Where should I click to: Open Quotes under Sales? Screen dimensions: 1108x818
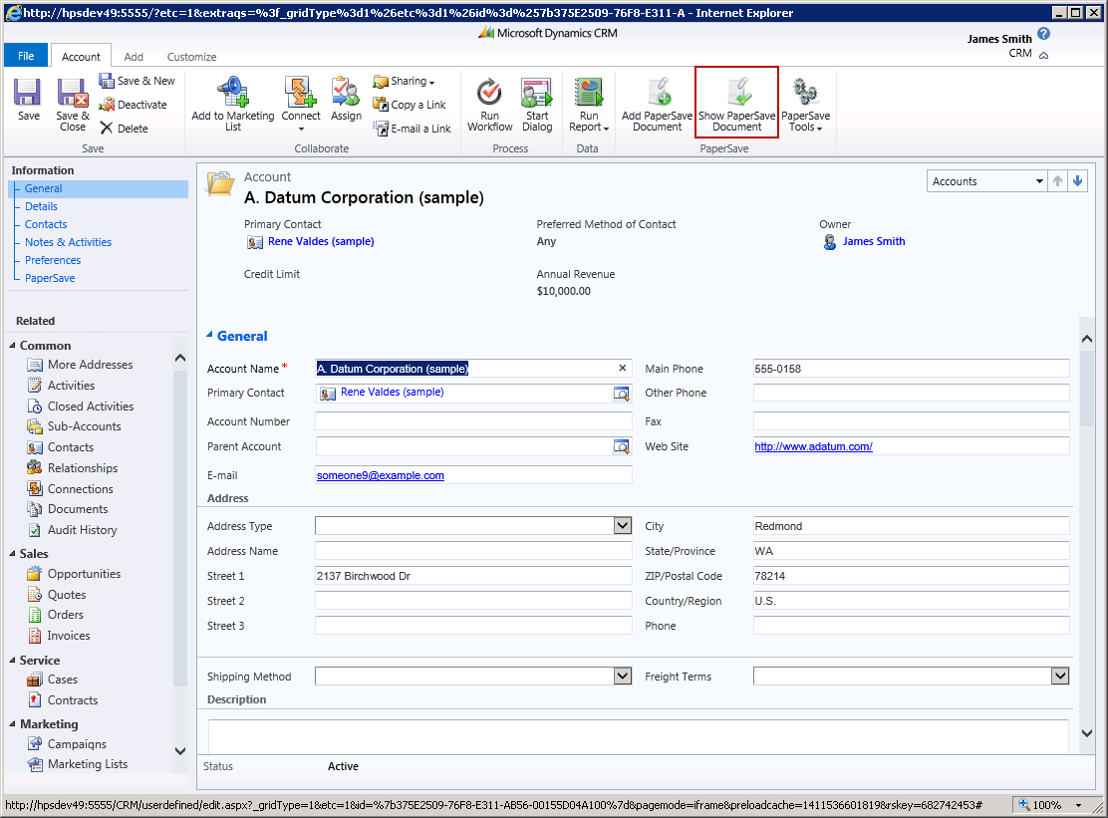pos(57,595)
